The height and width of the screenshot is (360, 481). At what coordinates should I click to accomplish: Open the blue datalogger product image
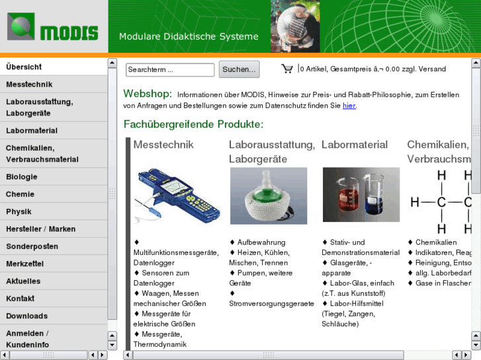pyautogui.click(x=177, y=196)
